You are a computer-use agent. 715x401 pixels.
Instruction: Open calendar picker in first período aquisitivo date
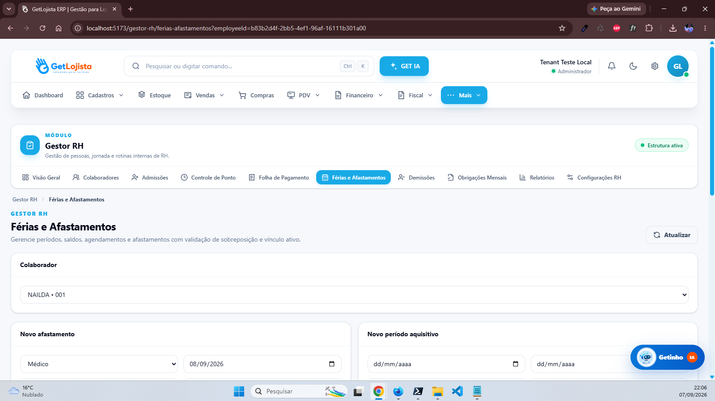point(516,364)
